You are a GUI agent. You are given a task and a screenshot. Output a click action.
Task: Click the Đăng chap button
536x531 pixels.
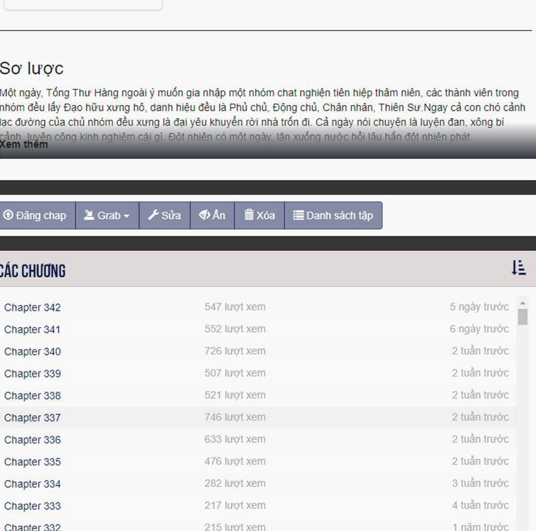37,215
